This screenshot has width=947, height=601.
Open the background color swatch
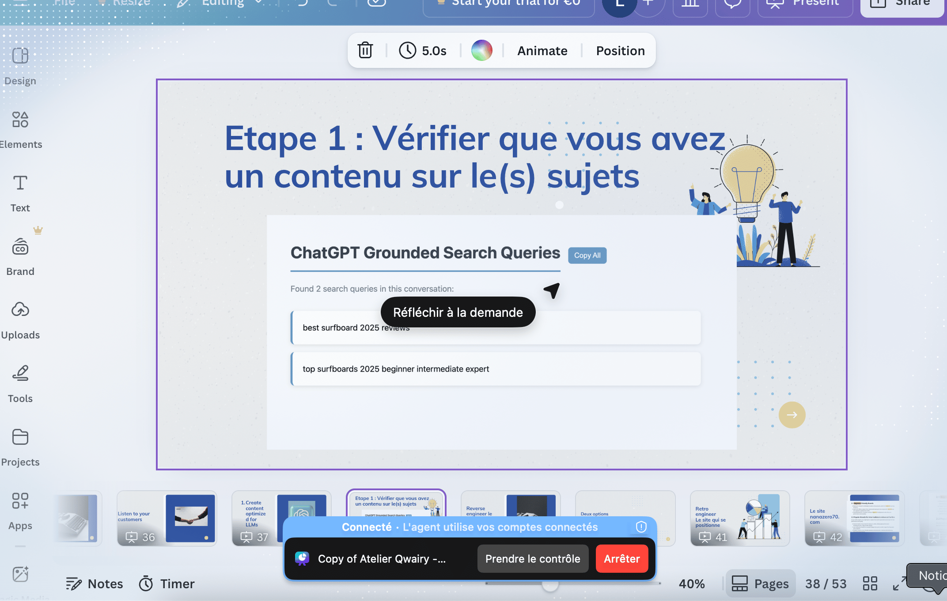(x=481, y=50)
